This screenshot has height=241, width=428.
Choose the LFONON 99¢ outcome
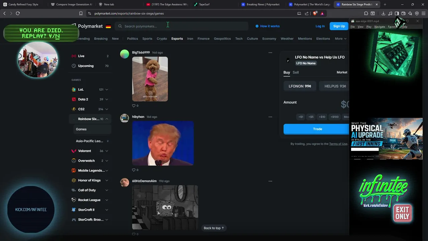[300, 86]
